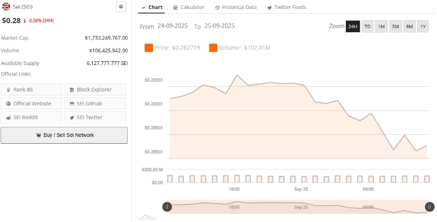
Task: Open the Historical Data tab
Action: click(x=236, y=7)
